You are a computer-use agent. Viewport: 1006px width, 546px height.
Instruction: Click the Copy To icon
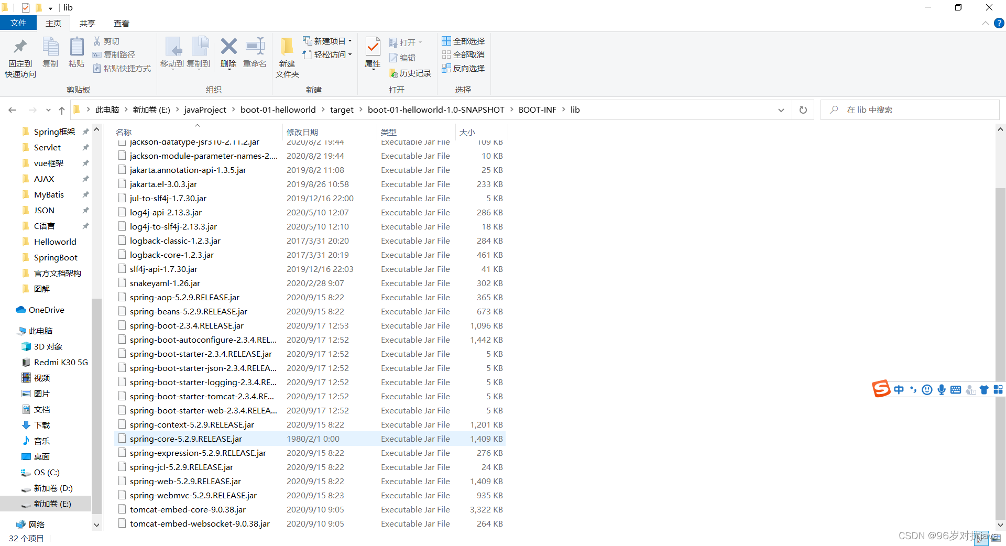click(199, 47)
